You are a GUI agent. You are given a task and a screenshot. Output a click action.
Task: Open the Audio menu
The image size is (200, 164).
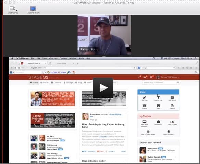(81, 58)
